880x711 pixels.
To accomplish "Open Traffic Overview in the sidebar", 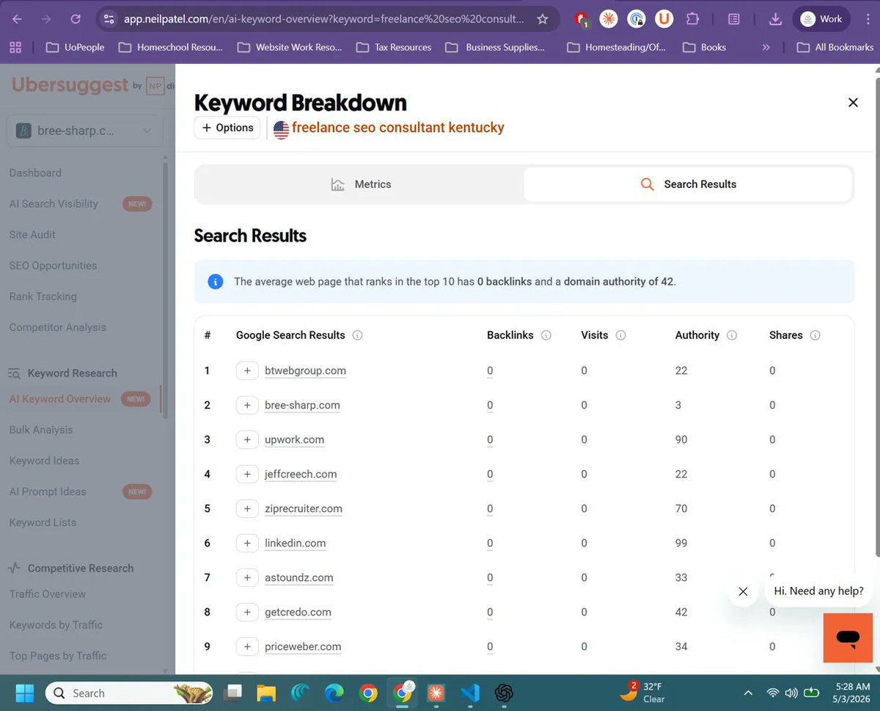I will click(x=48, y=594).
